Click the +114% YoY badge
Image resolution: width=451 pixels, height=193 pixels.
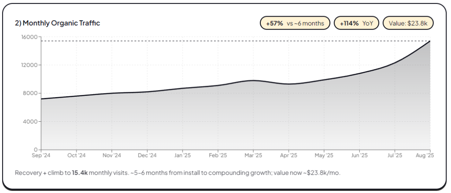(x=356, y=23)
